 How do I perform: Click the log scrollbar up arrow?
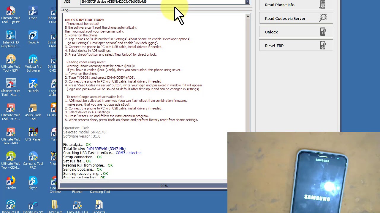(248, 16)
